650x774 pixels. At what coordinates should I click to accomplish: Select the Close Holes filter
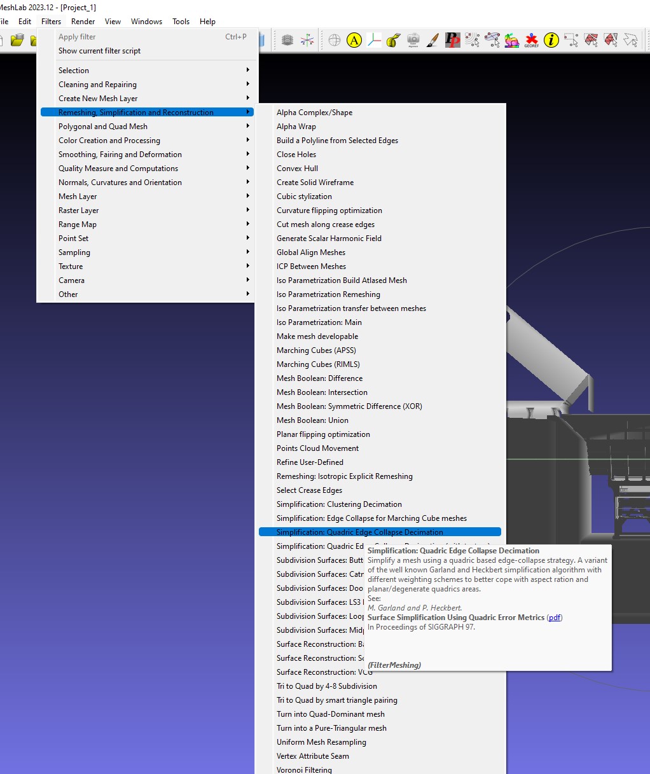point(296,155)
